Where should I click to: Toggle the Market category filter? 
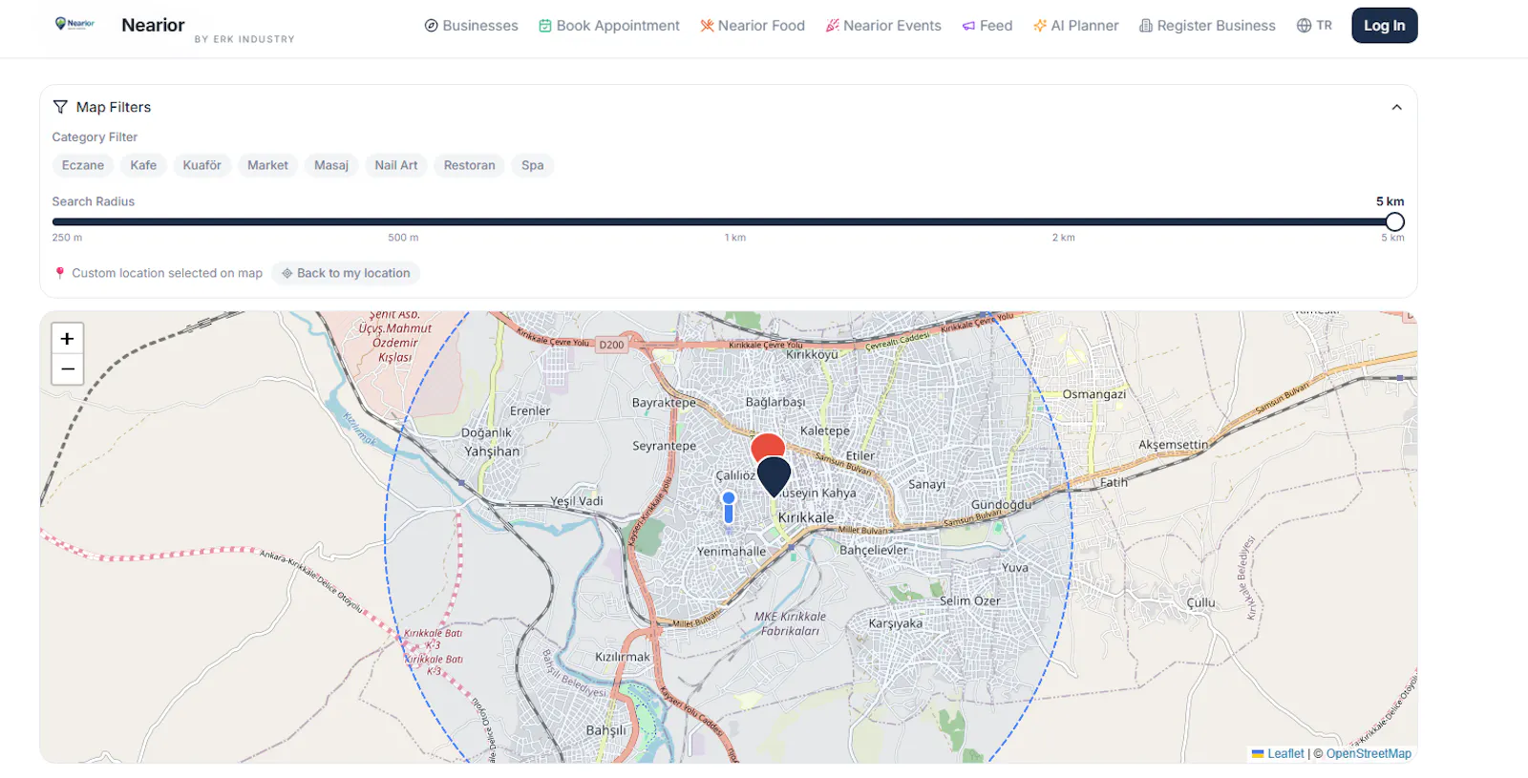267,165
